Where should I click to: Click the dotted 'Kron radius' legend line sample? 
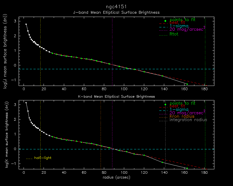pos(163,117)
